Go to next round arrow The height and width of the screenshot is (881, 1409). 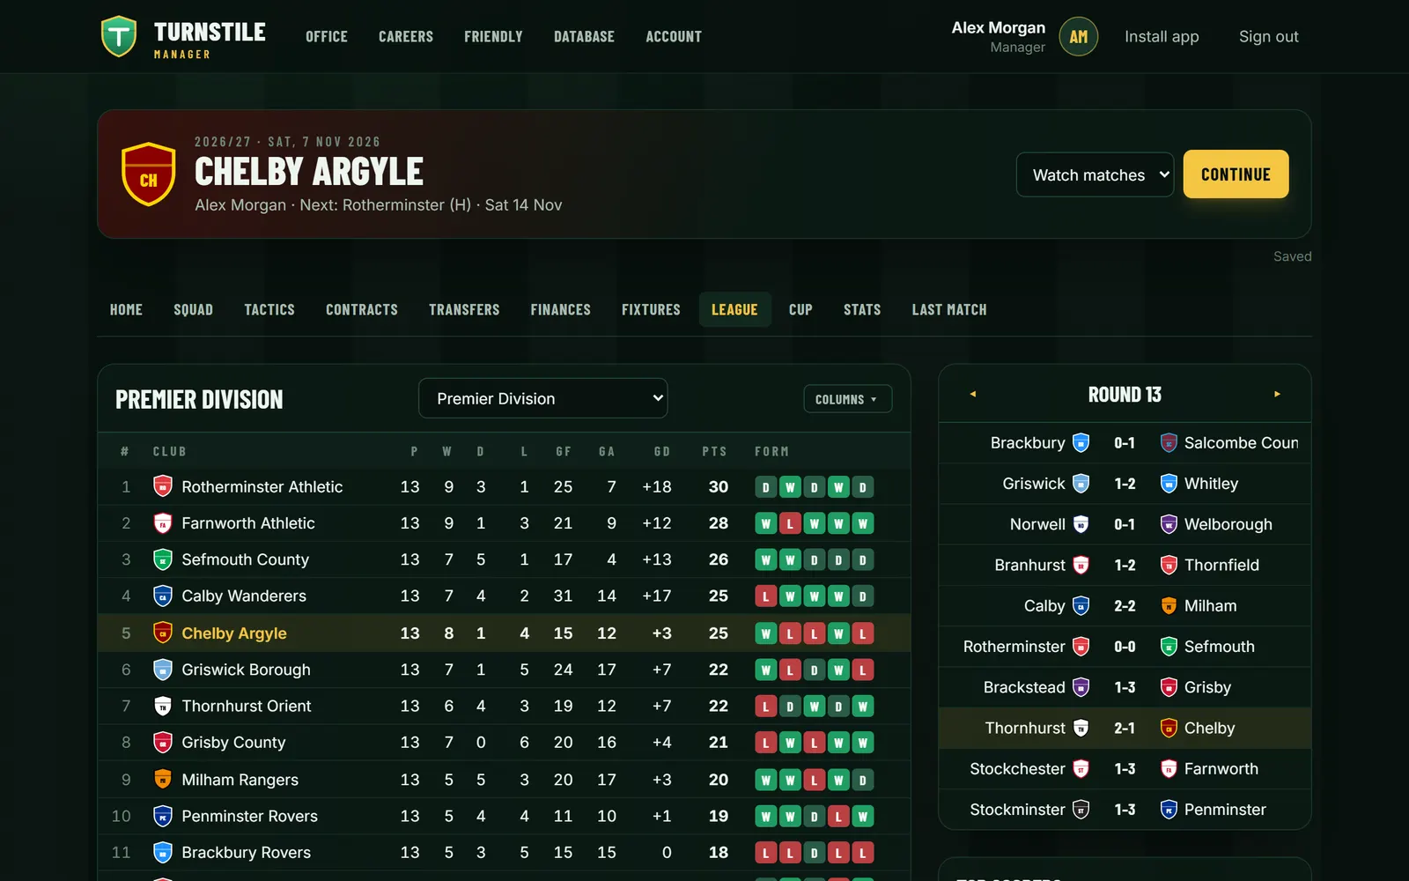pos(1277,394)
